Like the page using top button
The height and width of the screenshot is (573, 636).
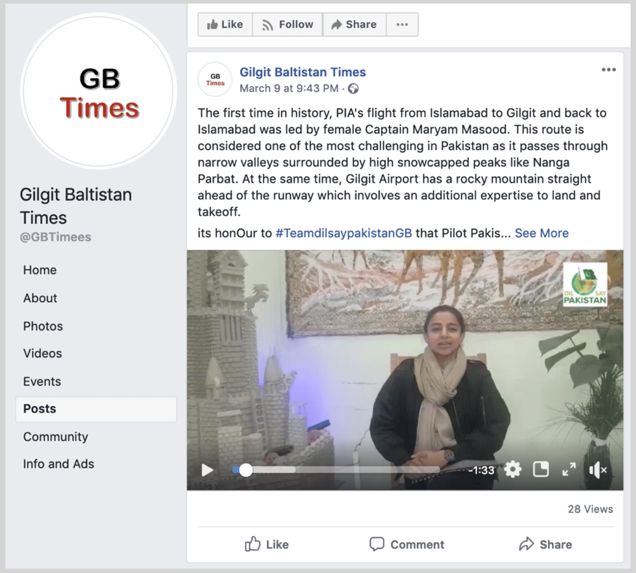pyautogui.click(x=225, y=24)
